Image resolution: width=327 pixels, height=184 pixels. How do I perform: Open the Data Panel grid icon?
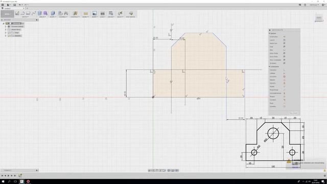(3, 5)
